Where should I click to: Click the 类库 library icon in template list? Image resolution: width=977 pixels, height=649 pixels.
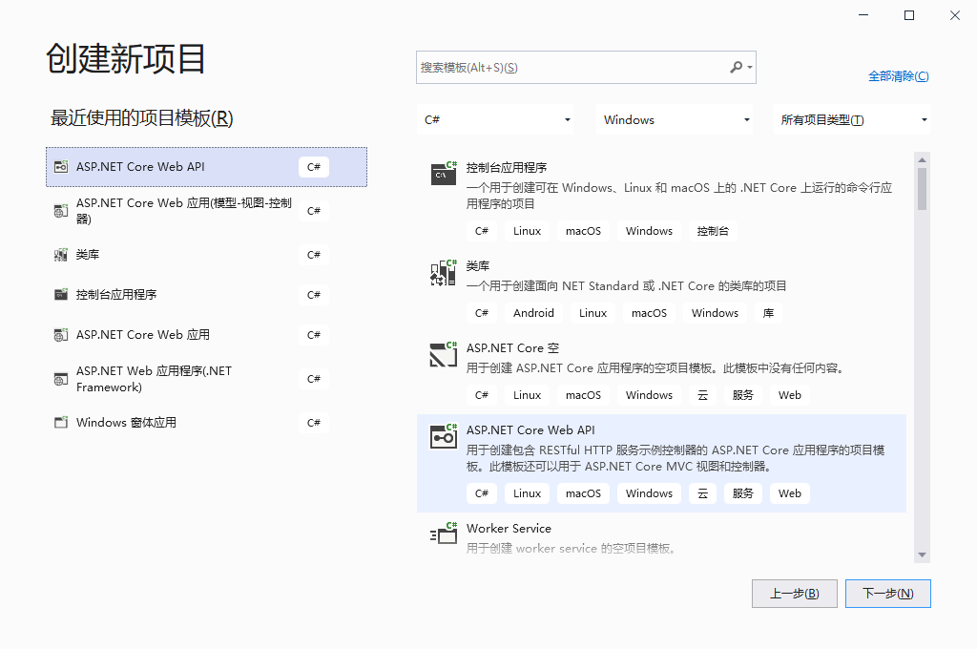(444, 272)
